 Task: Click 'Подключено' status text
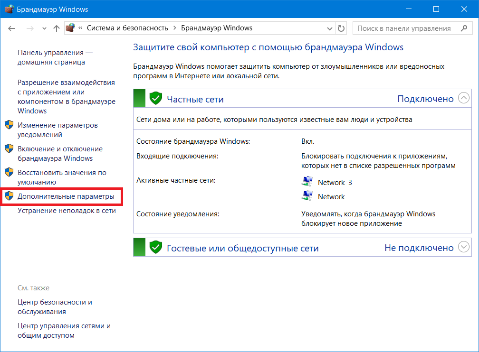coord(425,99)
